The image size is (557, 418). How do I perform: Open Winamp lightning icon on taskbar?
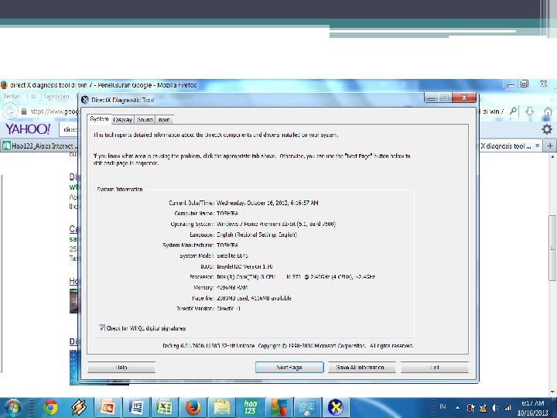[78, 407]
